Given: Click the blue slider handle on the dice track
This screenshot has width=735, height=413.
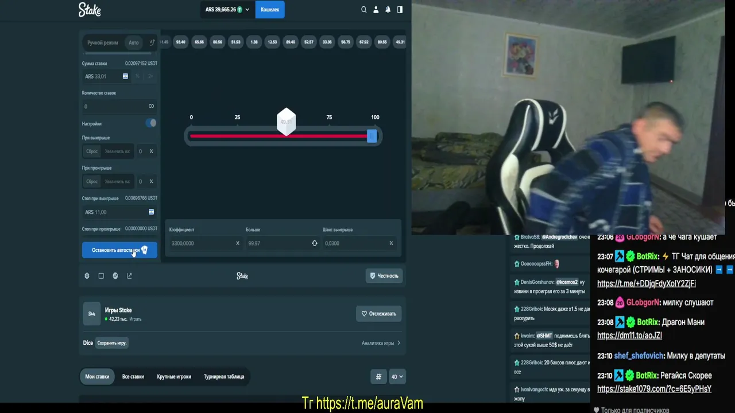Looking at the screenshot, I should (372, 136).
